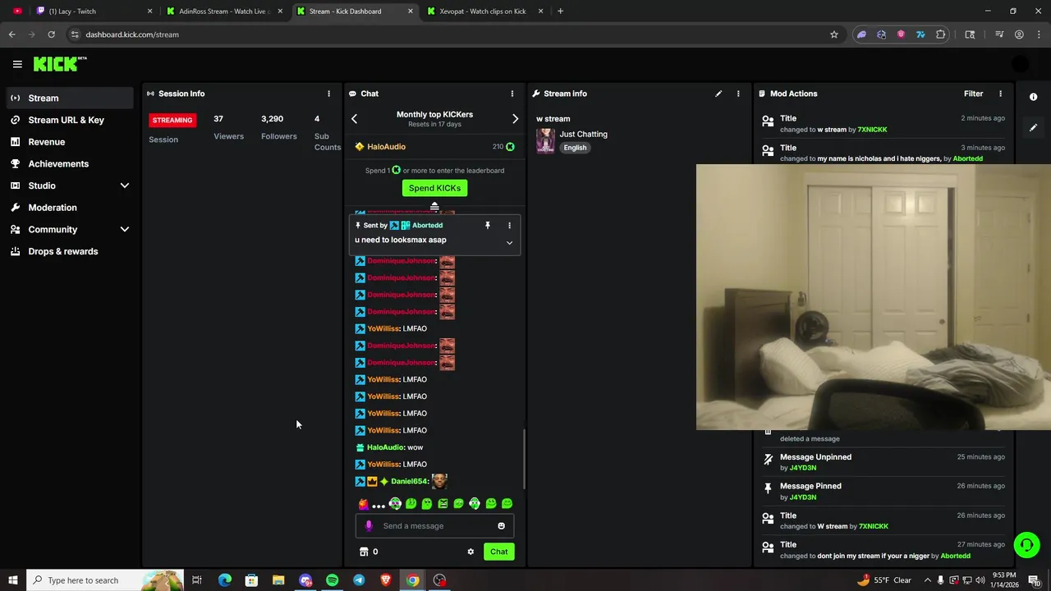Open Spotify from the taskbar
Screen dimensions: 1051x591
tap(332, 580)
